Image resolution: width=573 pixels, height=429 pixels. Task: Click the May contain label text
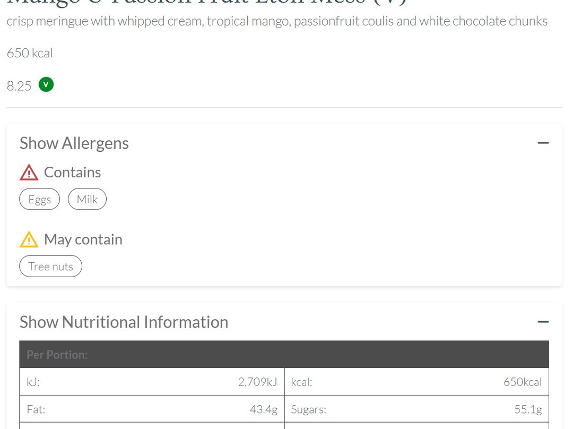tap(83, 239)
